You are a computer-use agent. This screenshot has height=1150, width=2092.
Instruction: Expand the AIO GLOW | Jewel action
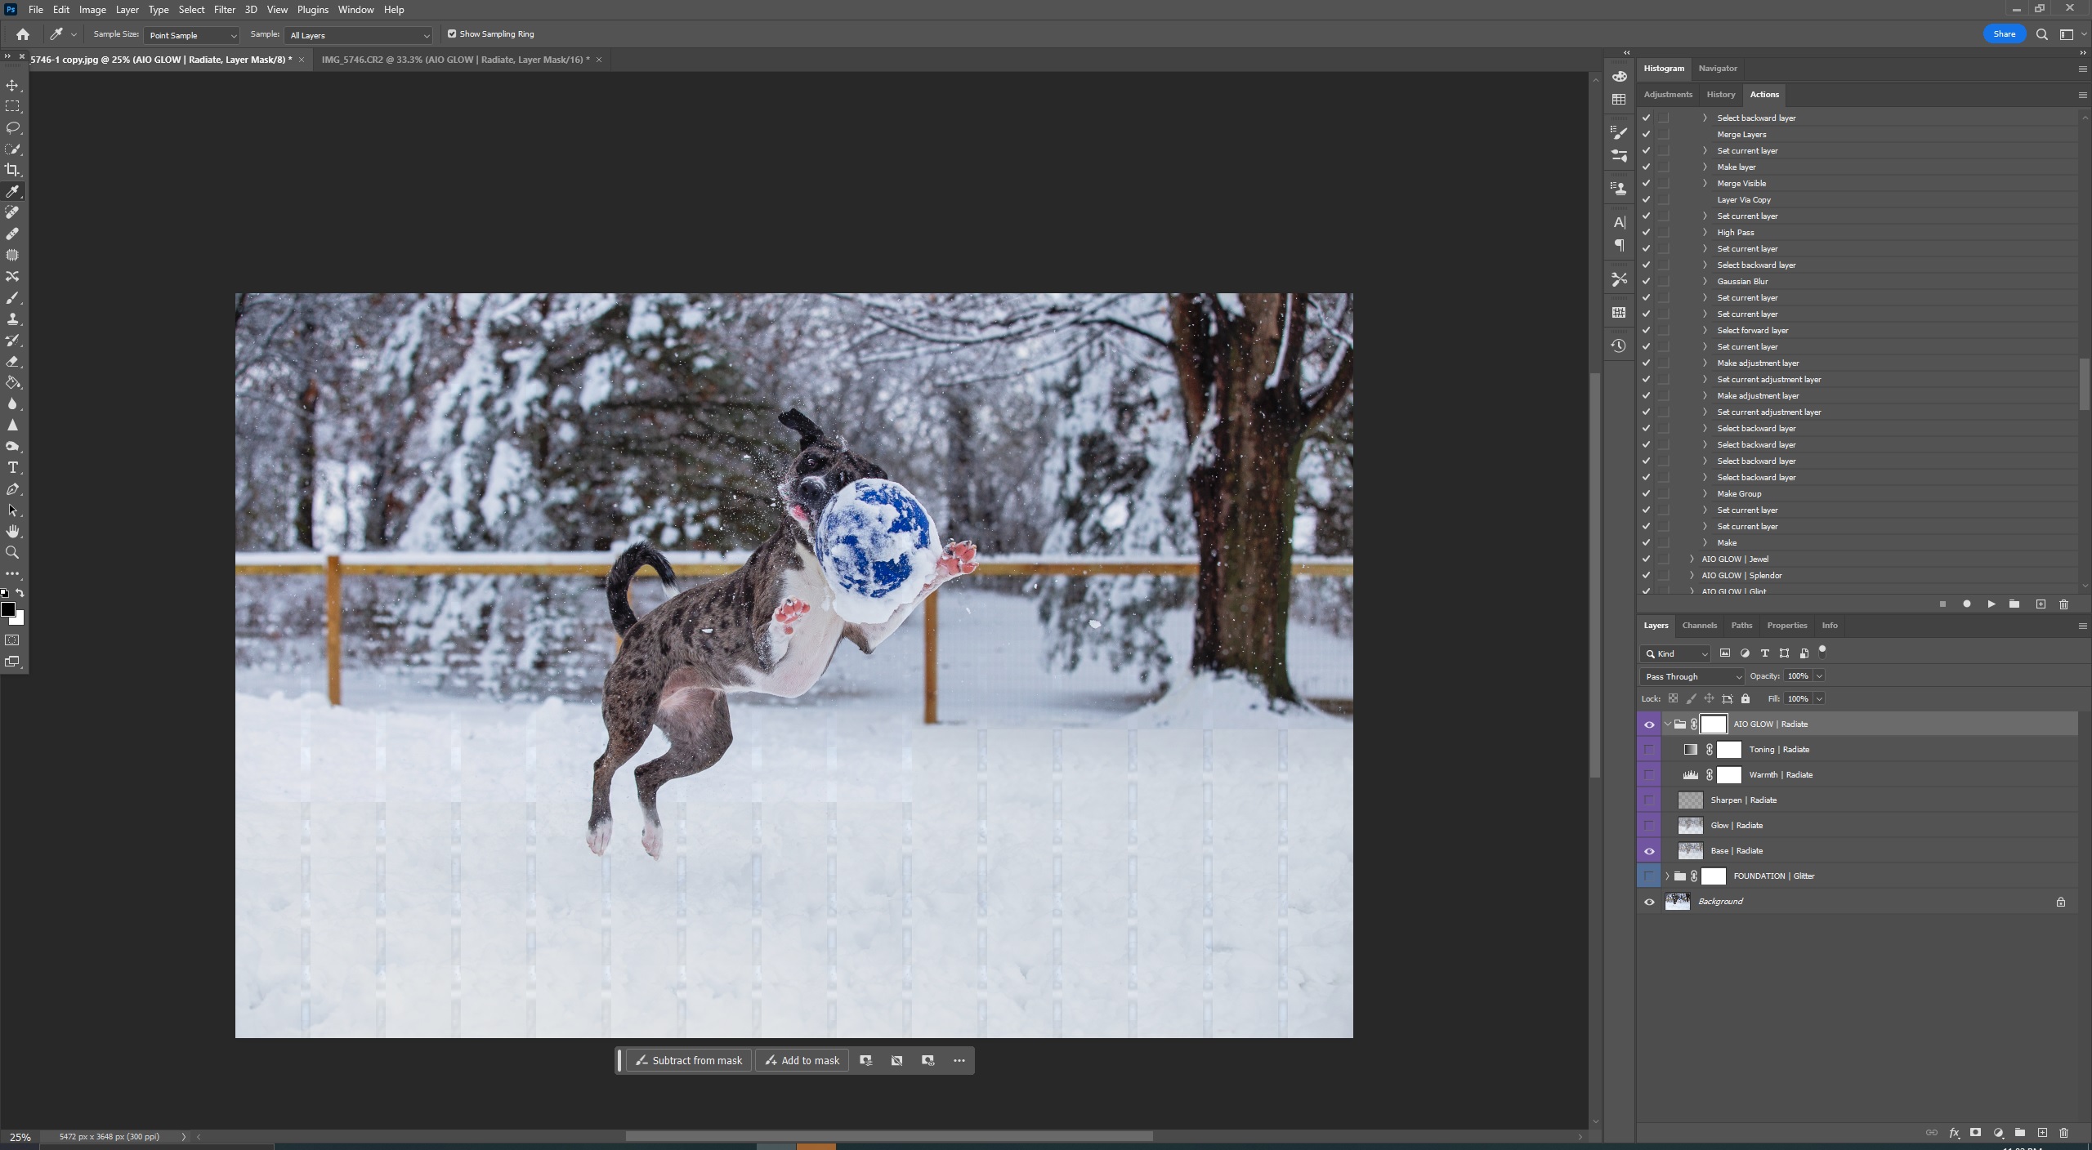point(1690,559)
